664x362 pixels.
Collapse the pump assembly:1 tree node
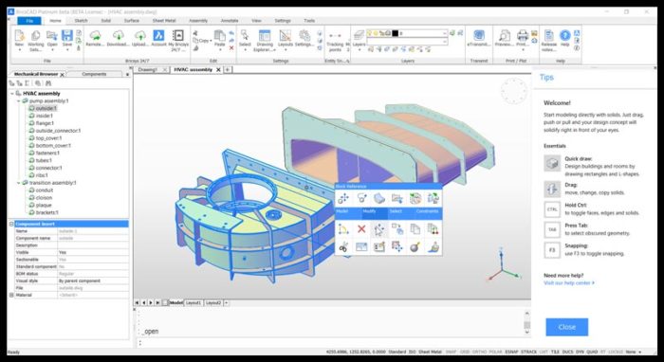(x=19, y=101)
